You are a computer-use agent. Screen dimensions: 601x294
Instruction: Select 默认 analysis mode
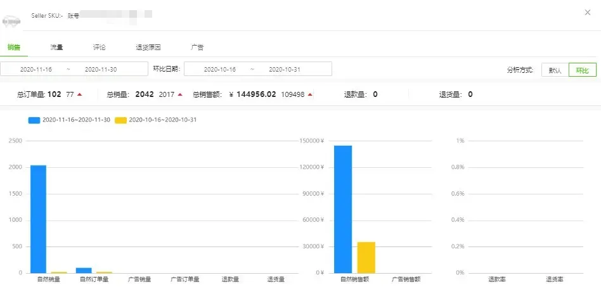555,70
